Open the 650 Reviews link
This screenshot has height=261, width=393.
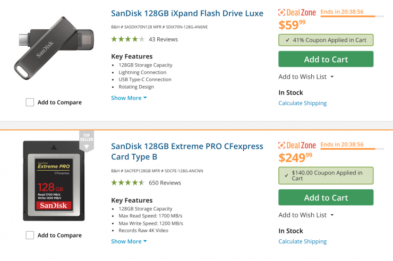point(165,182)
